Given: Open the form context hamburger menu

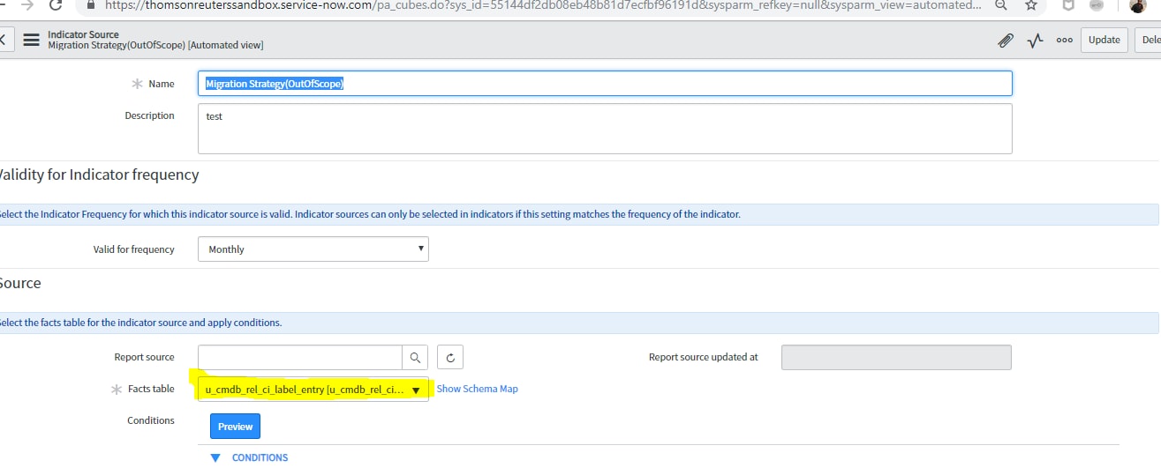Looking at the screenshot, I should point(31,40).
